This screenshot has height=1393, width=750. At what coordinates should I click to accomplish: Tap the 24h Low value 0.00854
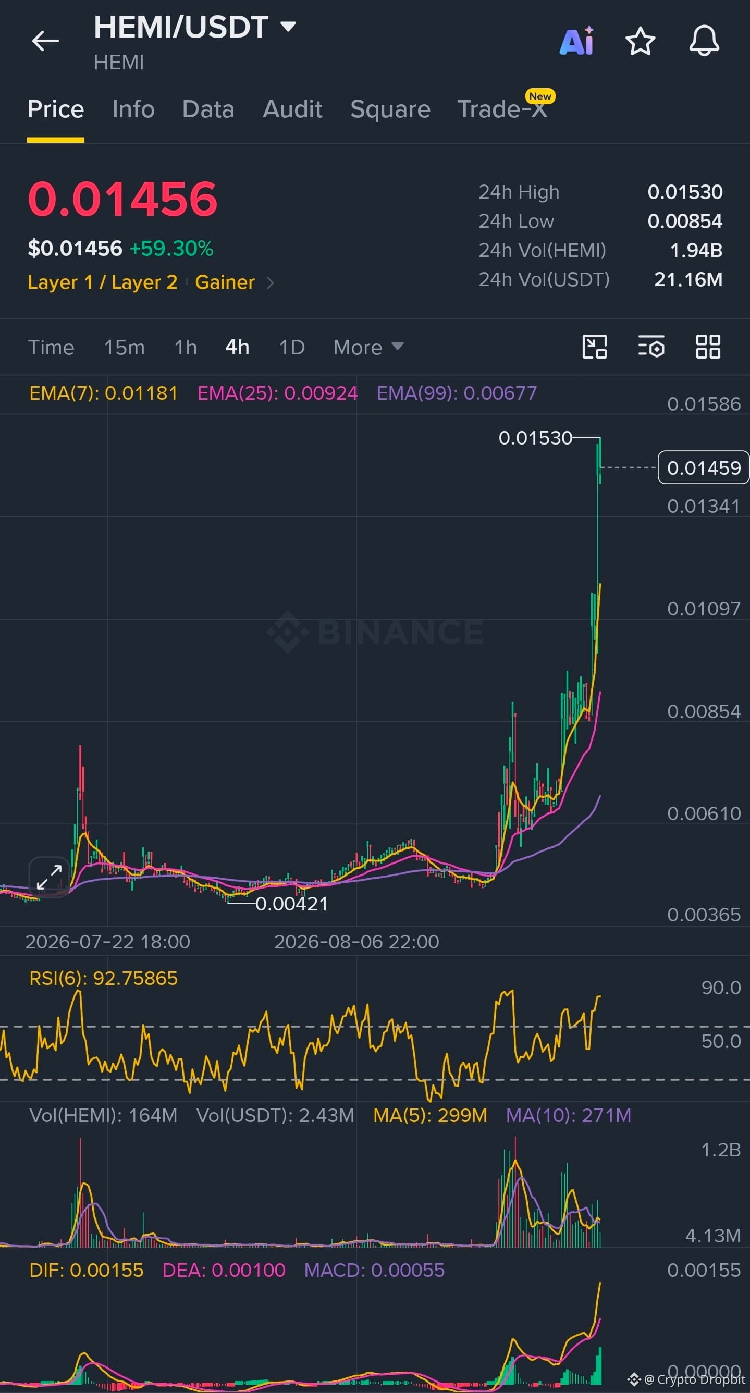tap(685, 221)
